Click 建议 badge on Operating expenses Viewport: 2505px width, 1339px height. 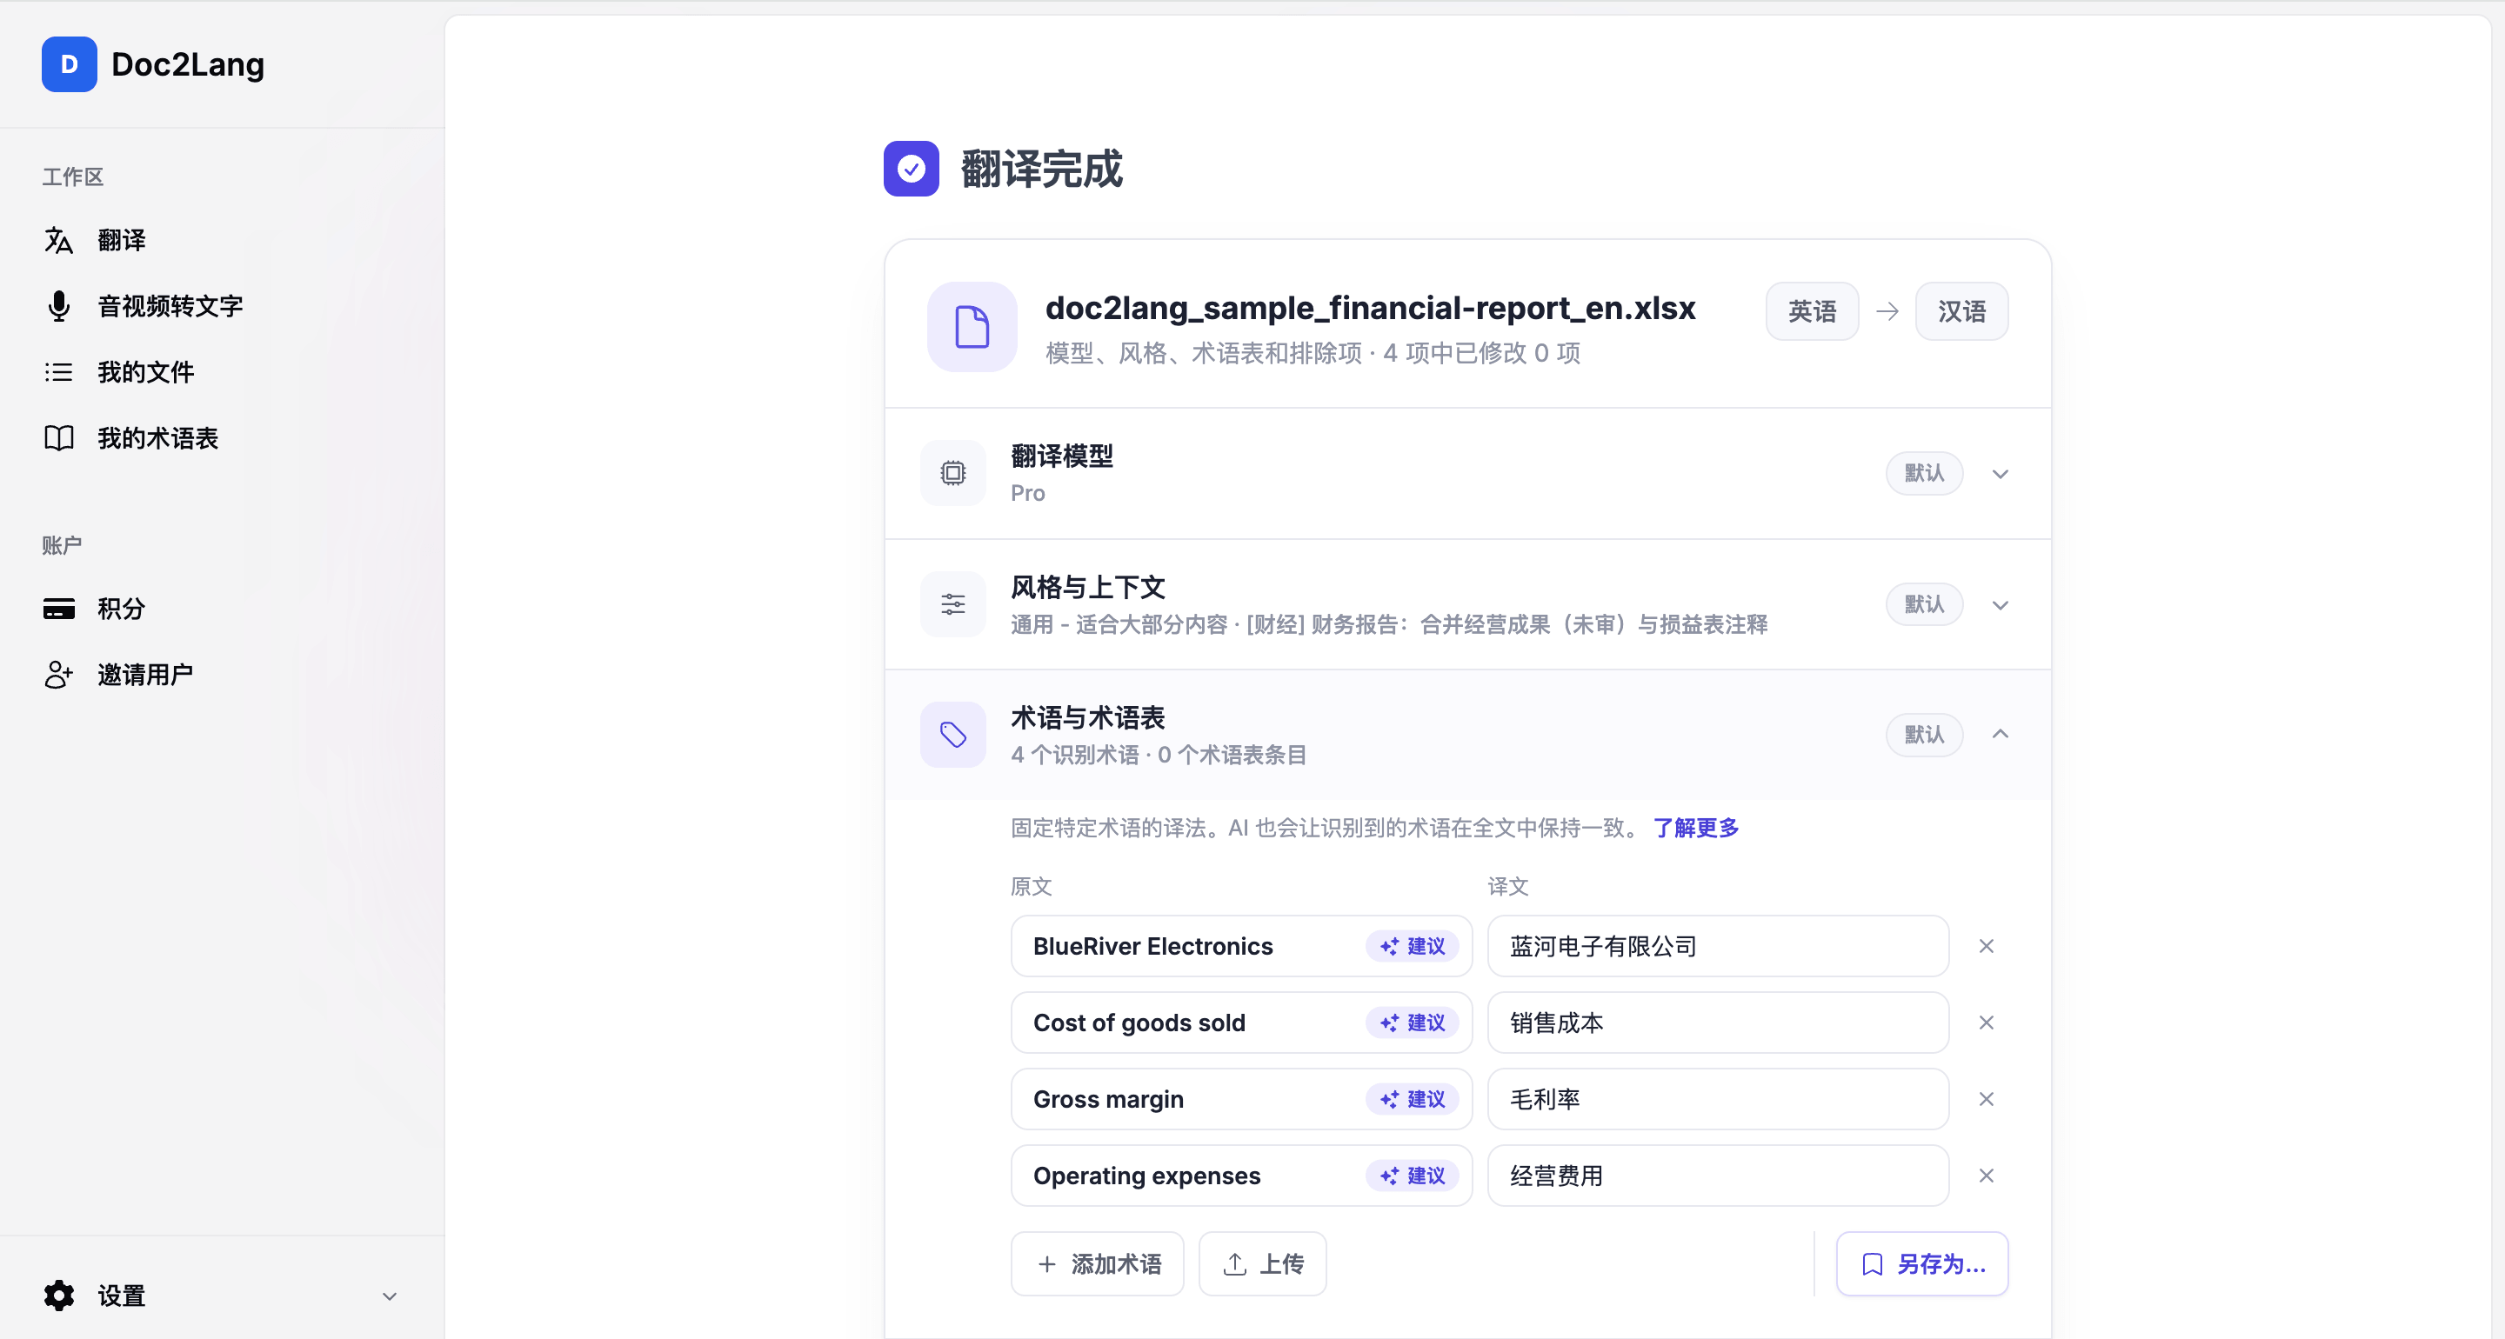click(1412, 1176)
